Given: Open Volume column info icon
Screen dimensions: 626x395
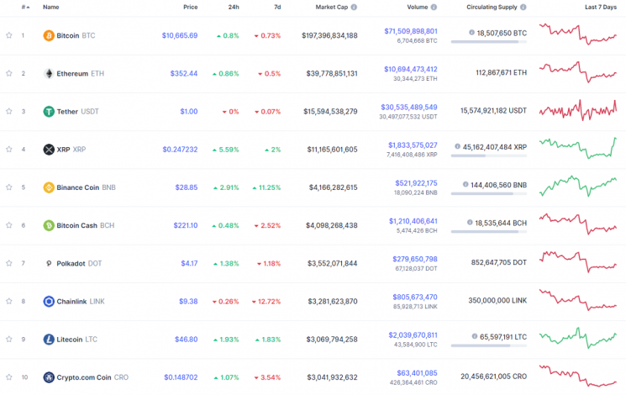Looking at the screenshot, I should click(434, 8).
